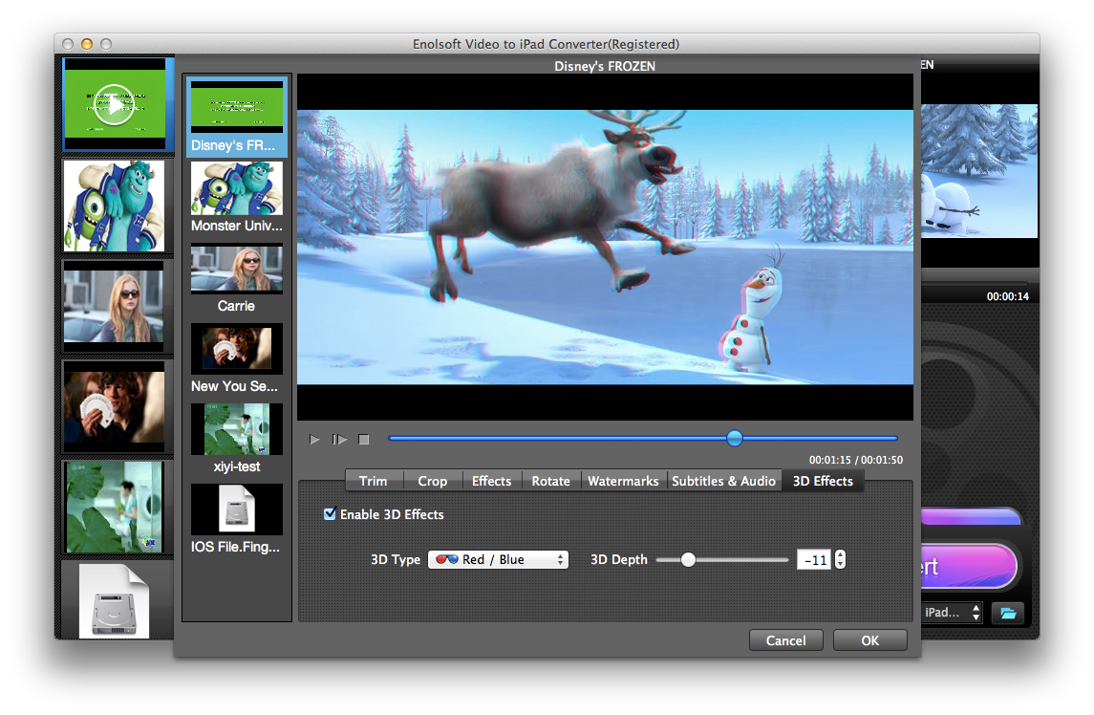Open the 3D Type Red / Blue dropdown
Viewport: 1094px width, 715px height.
tap(498, 559)
